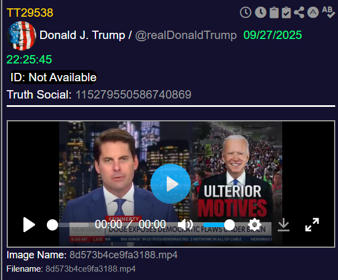The height and width of the screenshot is (280, 338).
Task: Click the clipboard with checkmark icon
Action: (286, 12)
